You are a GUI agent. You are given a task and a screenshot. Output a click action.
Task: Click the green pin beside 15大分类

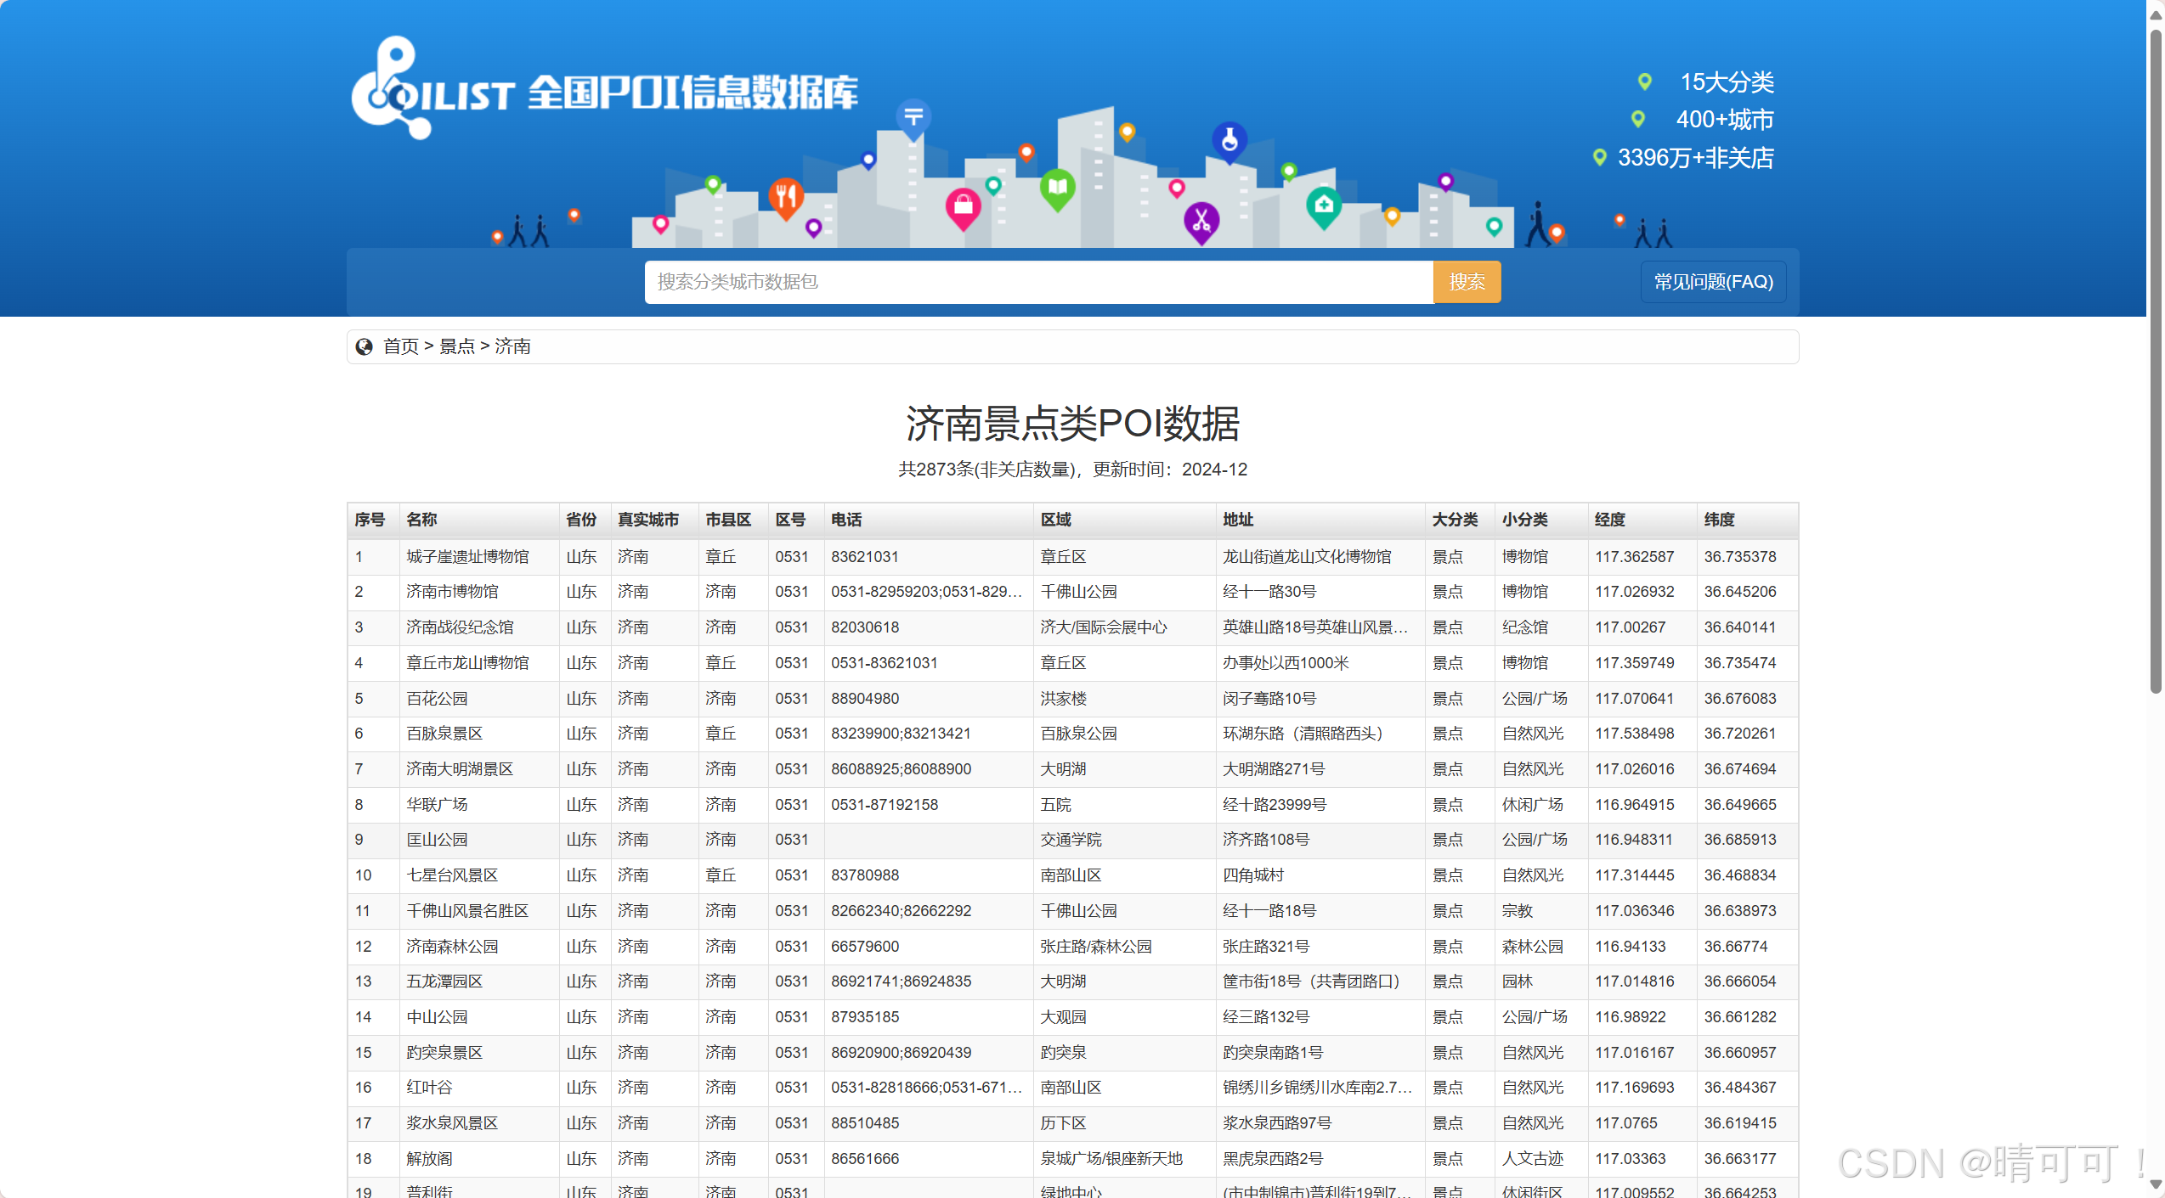pyautogui.click(x=1644, y=82)
